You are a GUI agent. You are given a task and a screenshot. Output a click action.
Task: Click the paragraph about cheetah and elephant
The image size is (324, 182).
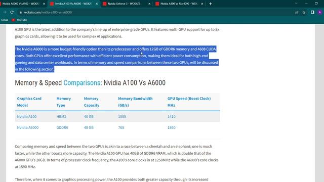tap(116, 156)
